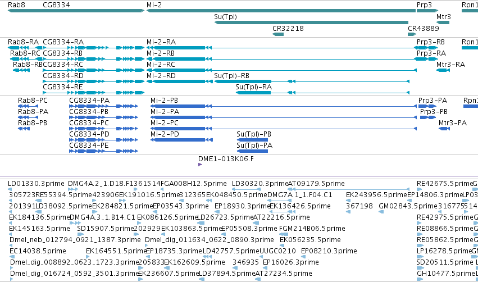Click the Mi-2-RA transcript label

161,42
